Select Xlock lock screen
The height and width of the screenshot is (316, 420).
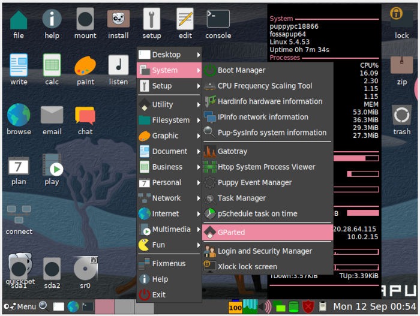point(268,266)
